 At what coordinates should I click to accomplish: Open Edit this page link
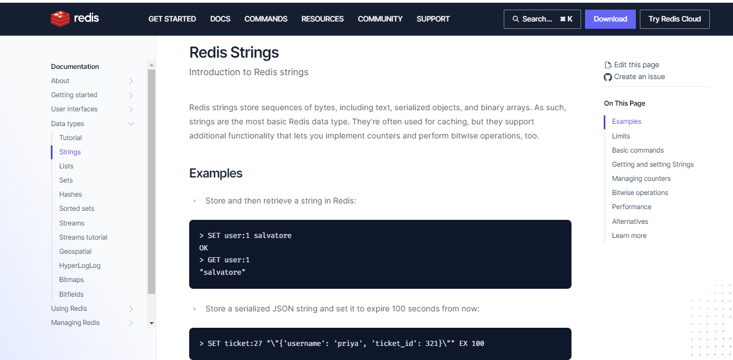636,65
